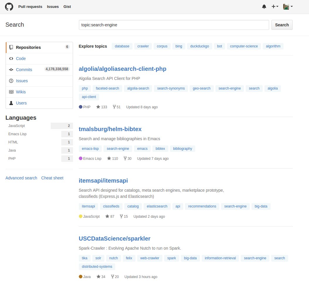Click the Commits sidebar icon
309x283 pixels.
click(11, 70)
